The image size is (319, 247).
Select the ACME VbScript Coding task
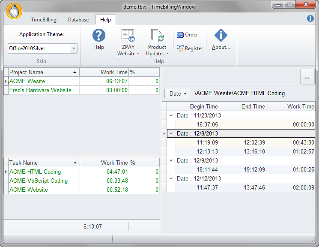39,181
